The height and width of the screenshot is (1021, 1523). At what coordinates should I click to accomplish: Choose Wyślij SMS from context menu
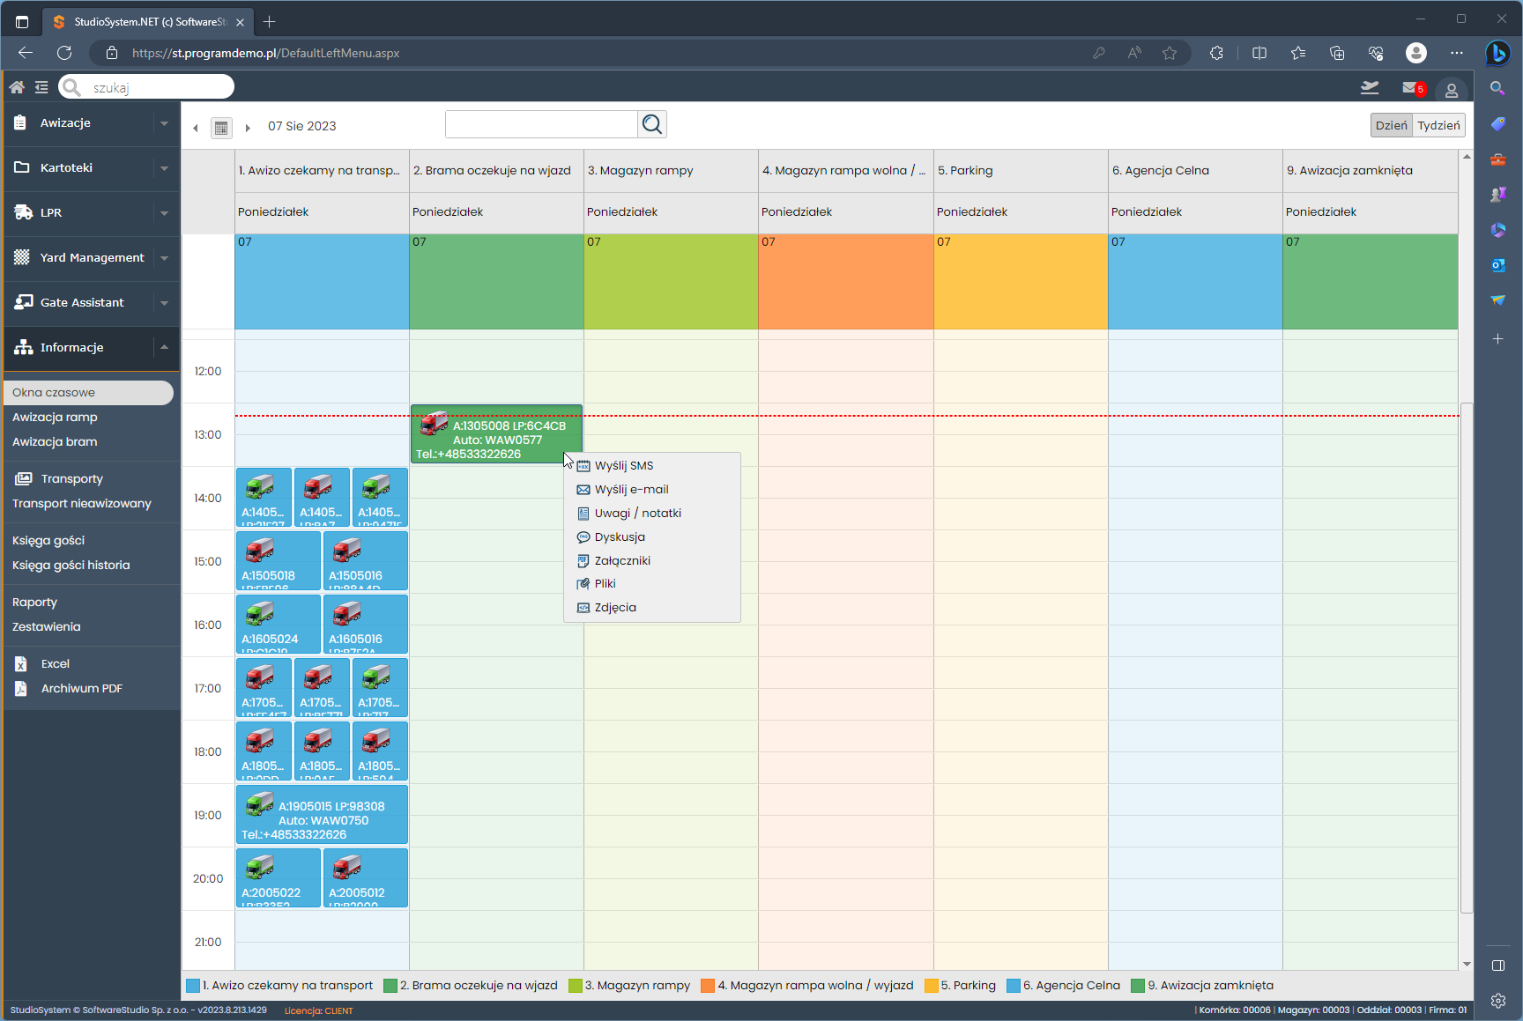pyautogui.click(x=624, y=466)
